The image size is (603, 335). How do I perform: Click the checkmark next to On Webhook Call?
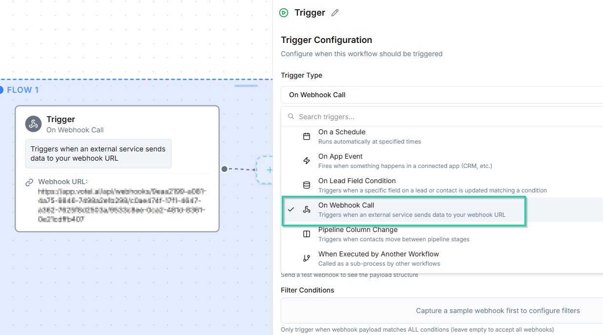tap(291, 209)
